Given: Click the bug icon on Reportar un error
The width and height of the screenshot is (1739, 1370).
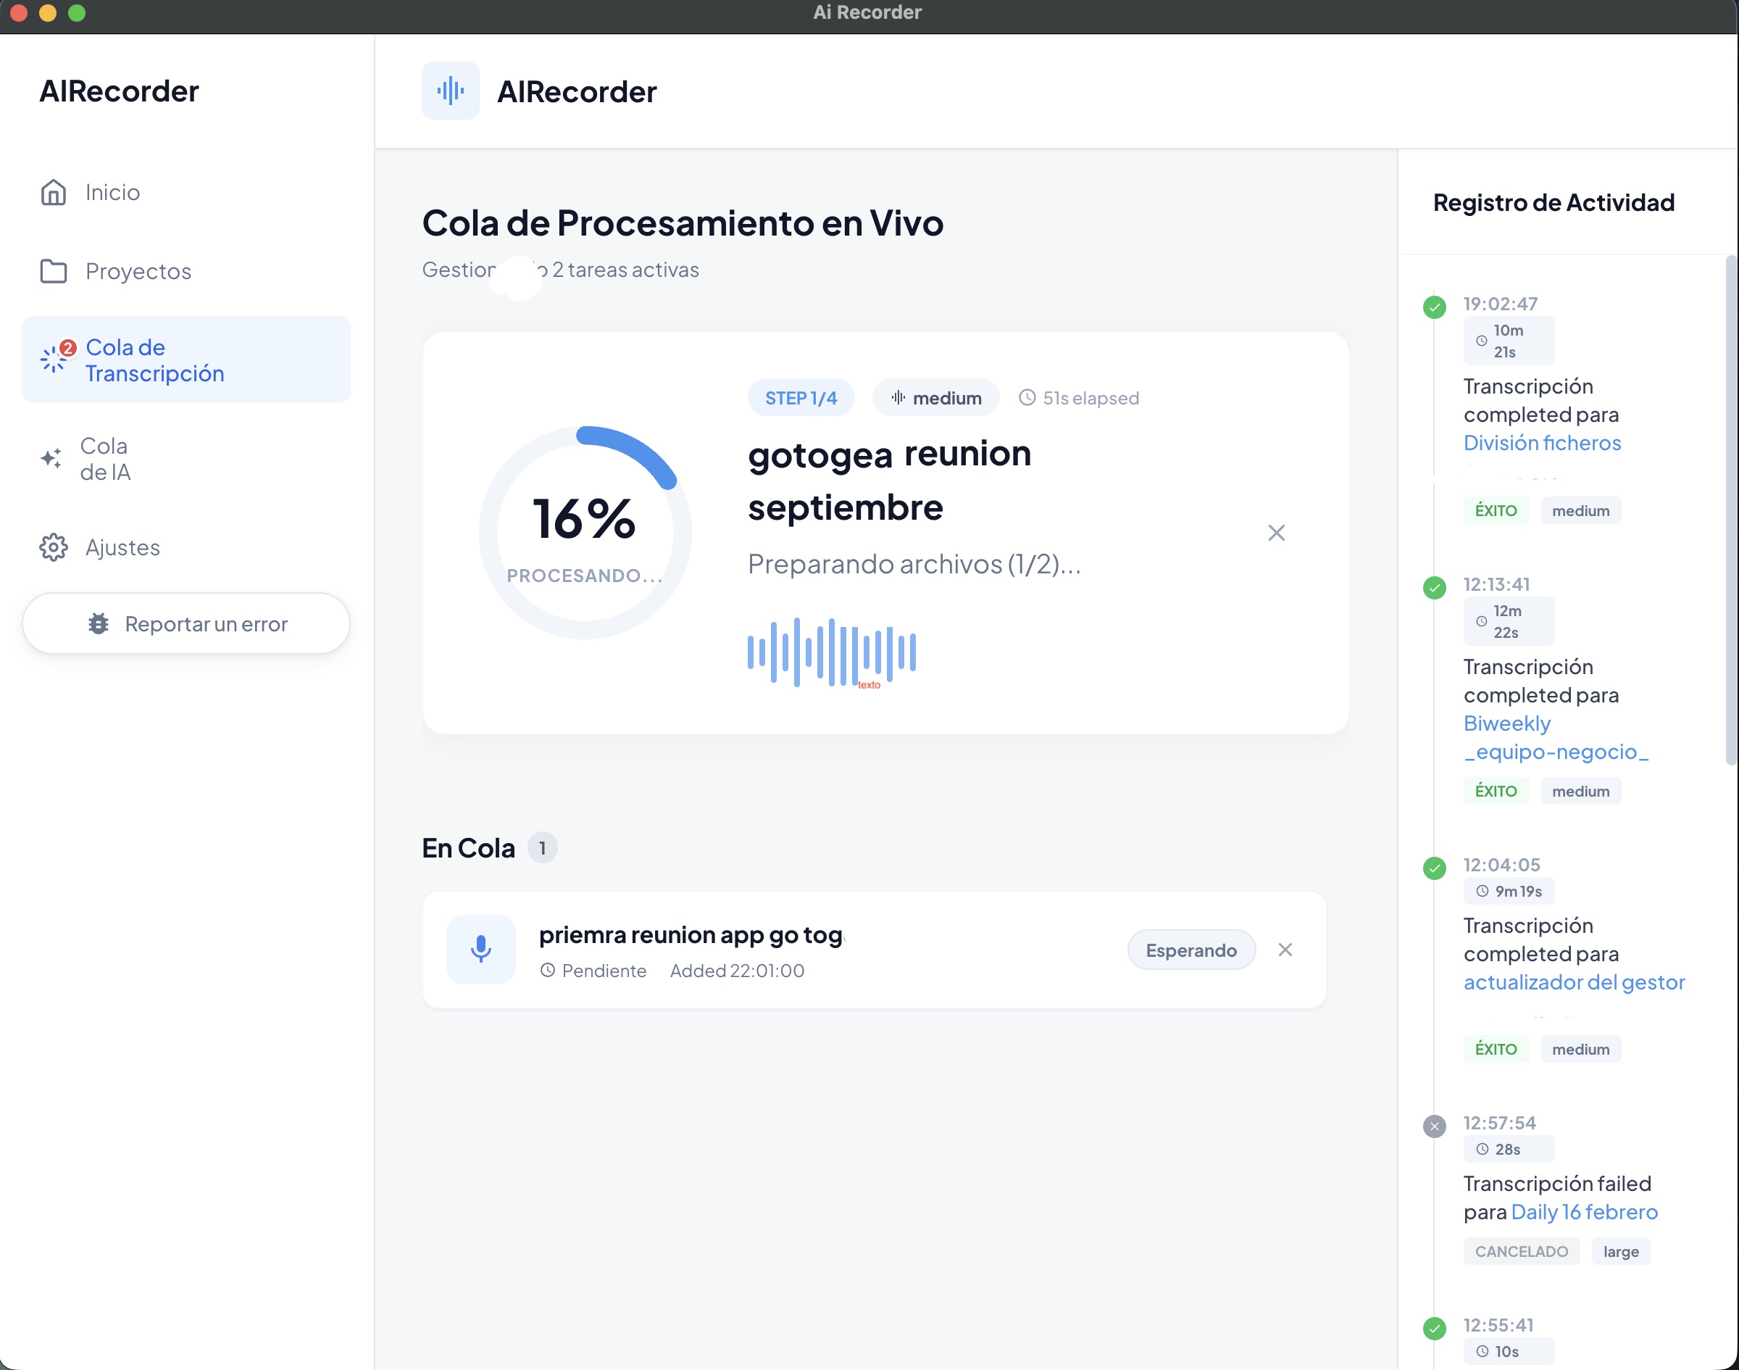Looking at the screenshot, I should pos(99,623).
